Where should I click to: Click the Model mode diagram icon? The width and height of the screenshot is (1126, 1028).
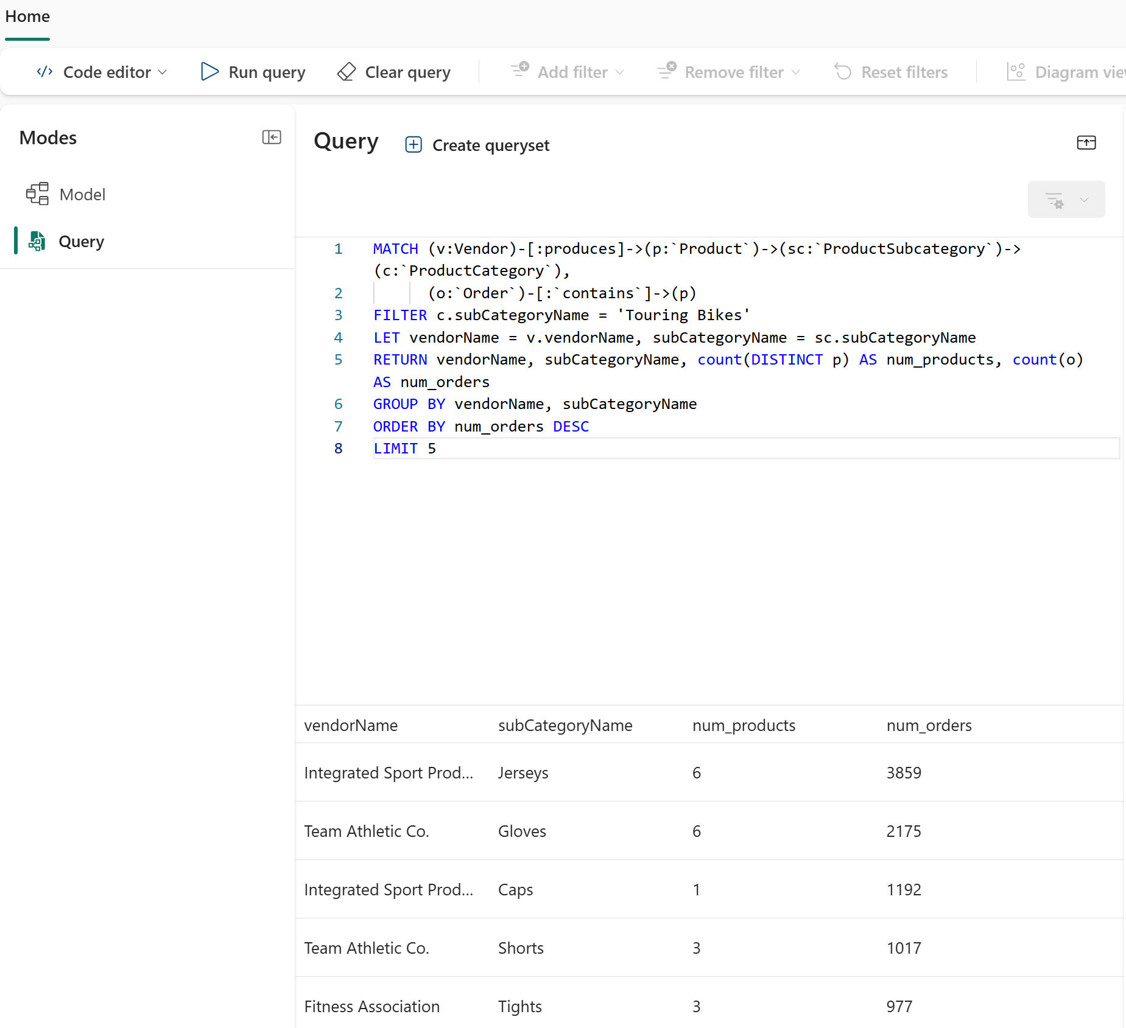(37, 194)
